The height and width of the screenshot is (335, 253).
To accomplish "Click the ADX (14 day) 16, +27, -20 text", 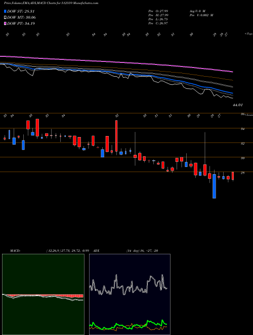I will pos(142,250).
